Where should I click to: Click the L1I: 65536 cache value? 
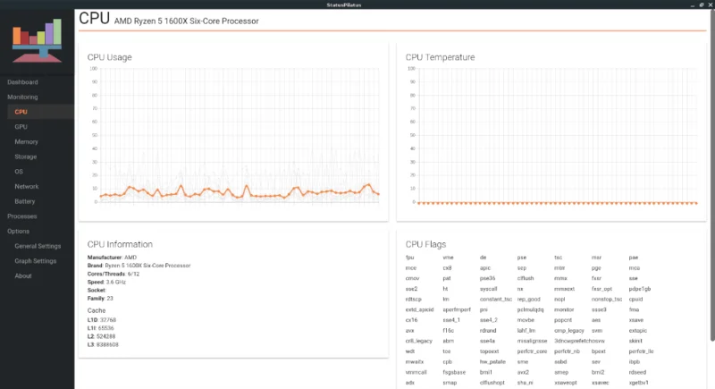click(x=101, y=328)
